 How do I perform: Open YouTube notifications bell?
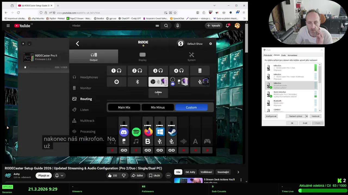228,25
